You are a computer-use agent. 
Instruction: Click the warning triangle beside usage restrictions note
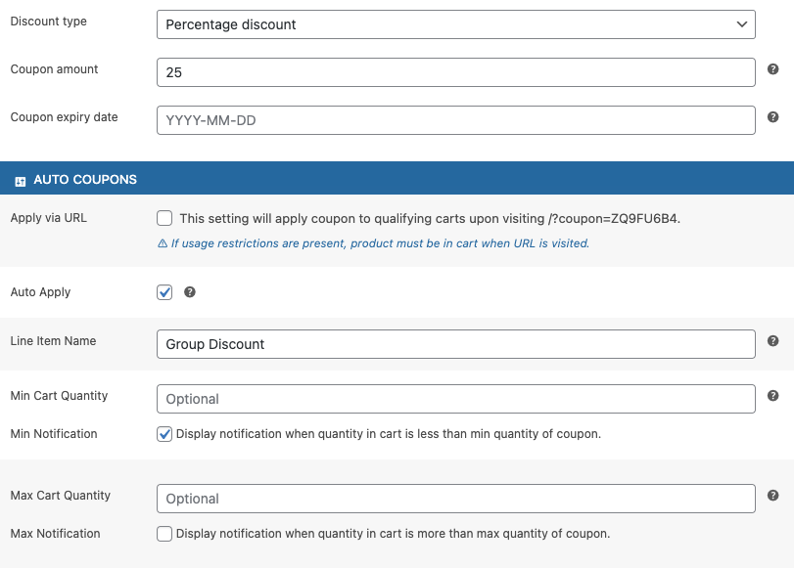pos(163,243)
